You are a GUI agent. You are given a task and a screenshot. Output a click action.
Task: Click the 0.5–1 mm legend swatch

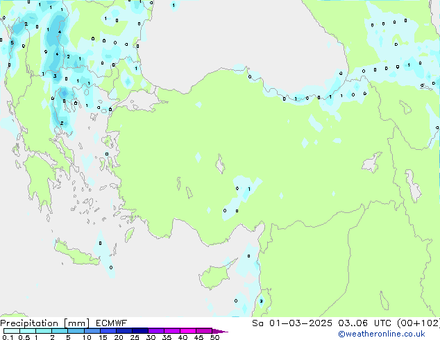[x=28, y=331]
